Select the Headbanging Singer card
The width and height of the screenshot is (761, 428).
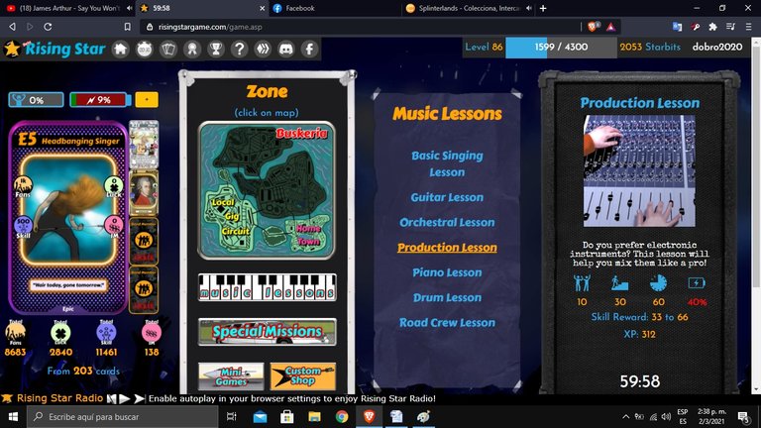[68, 218]
